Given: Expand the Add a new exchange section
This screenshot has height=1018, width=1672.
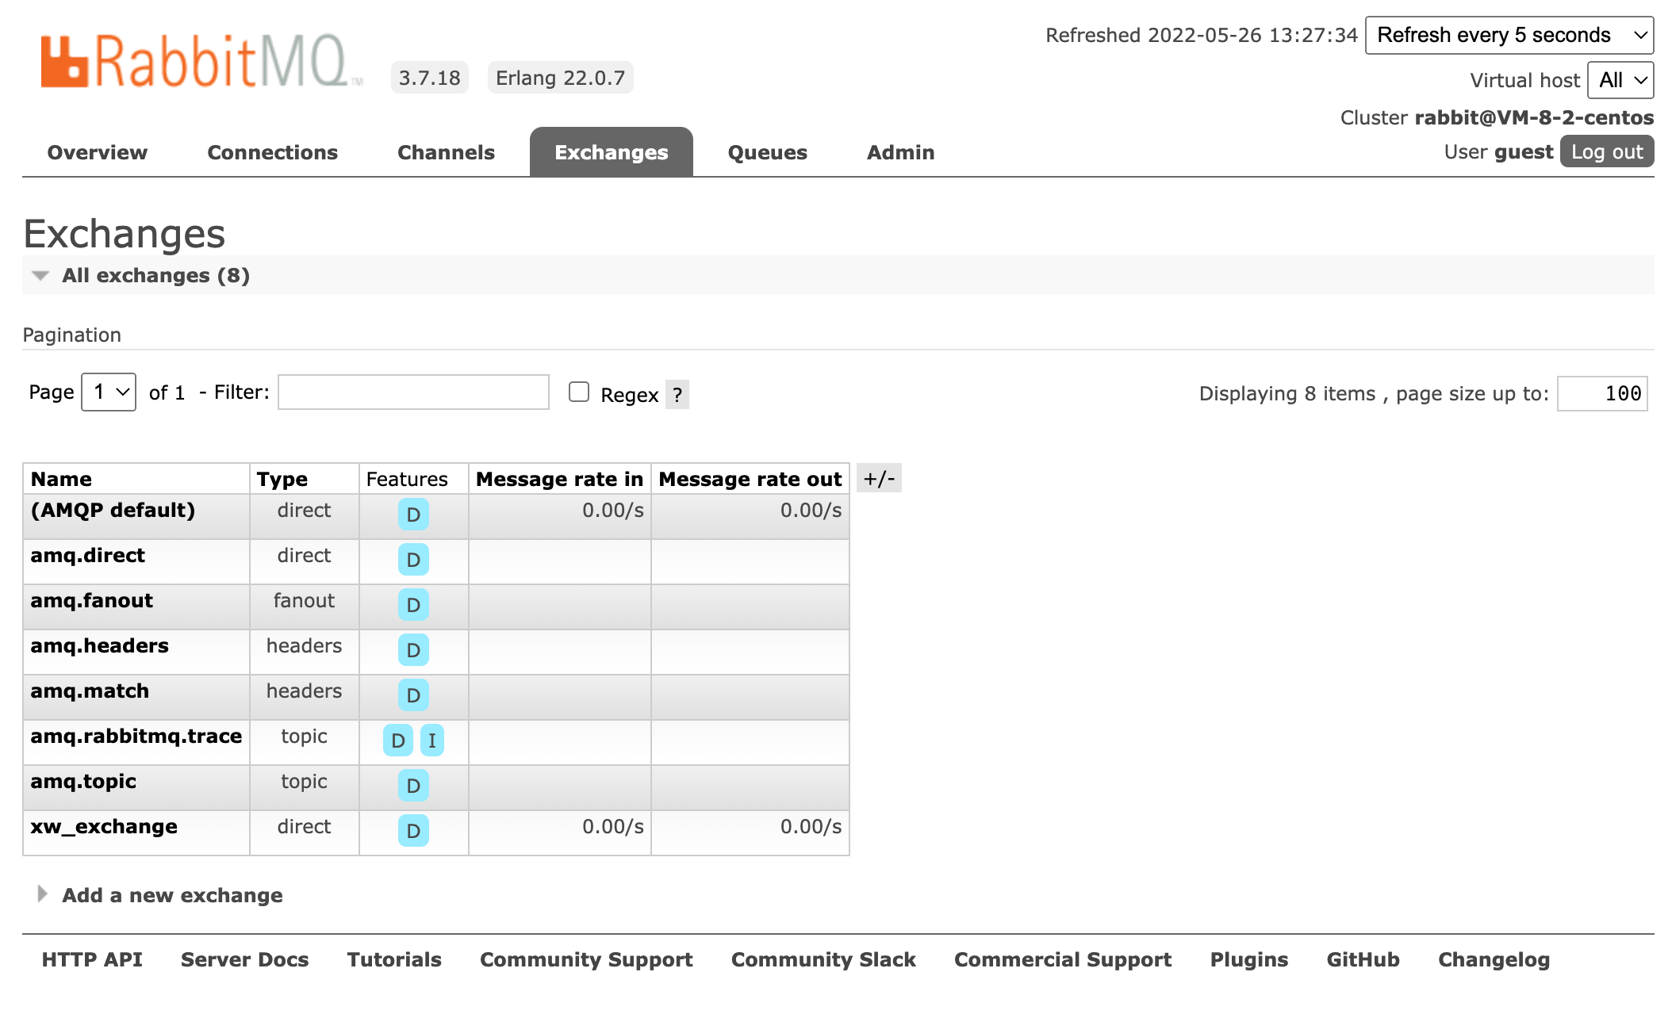Looking at the screenshot, I should [171, 895].
